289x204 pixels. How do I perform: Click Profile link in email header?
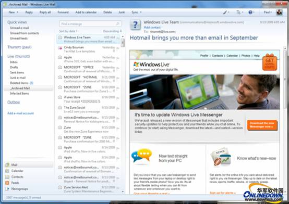[204, 56]
